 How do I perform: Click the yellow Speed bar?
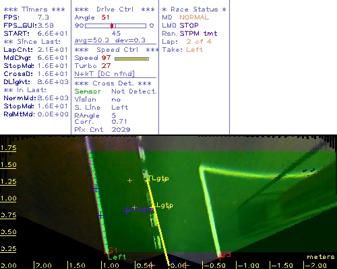[131, 59]
